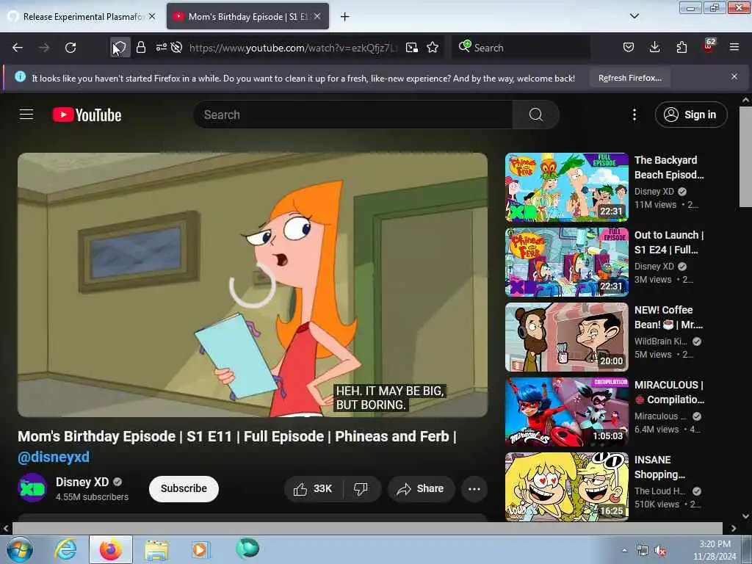Open site permissions icon in address bar
Image resolution: width=752 pixels, height=564 pixels.
coord(161,47)
